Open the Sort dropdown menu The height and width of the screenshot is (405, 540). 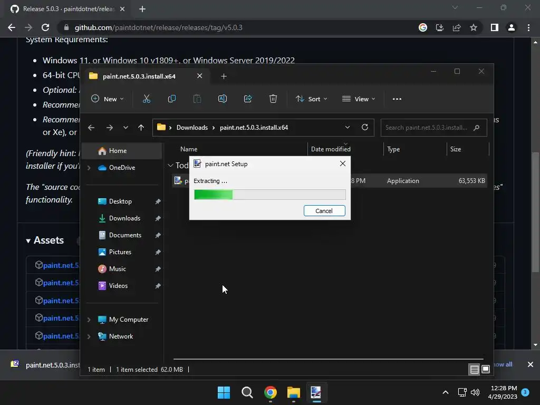tap(311, 99)
